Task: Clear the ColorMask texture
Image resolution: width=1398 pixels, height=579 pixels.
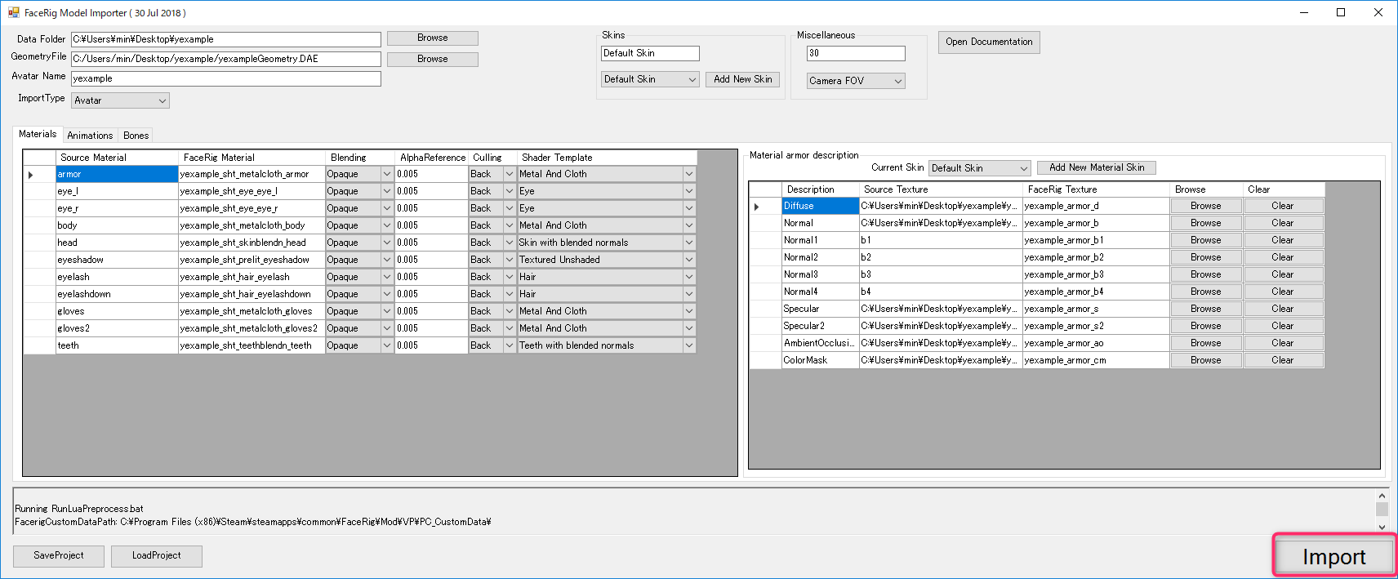Action: (1282, 360)
